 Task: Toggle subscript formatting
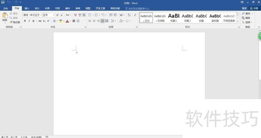(x=44, y=21)
